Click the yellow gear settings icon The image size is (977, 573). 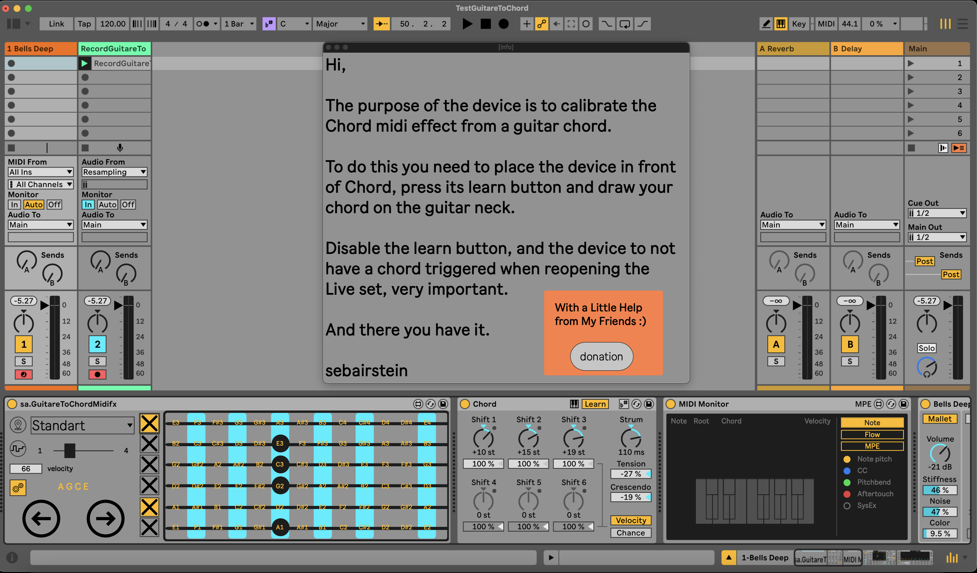18,488
